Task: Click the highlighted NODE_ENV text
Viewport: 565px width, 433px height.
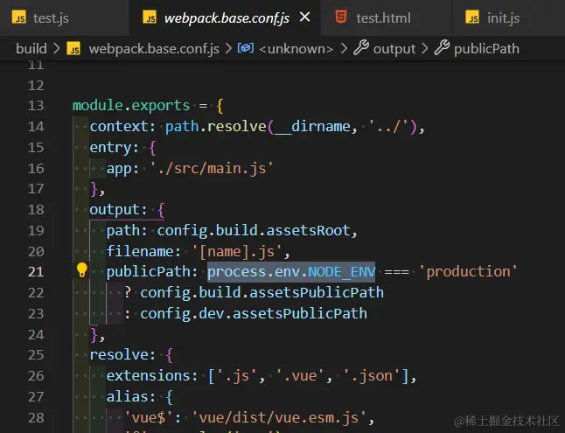Action: click(341, 272)
